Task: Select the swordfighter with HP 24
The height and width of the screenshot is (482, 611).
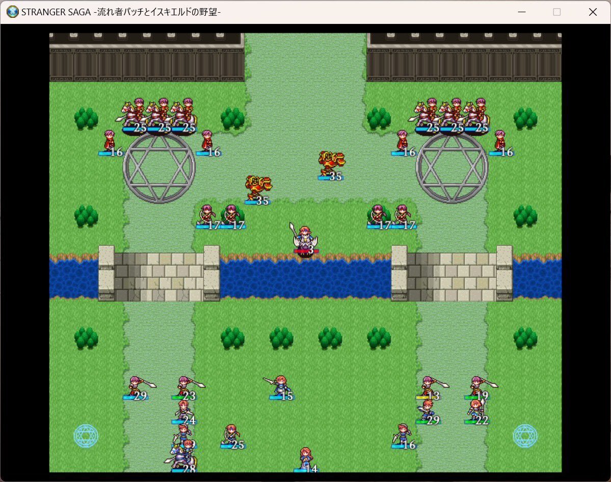Action: [183, 412]
